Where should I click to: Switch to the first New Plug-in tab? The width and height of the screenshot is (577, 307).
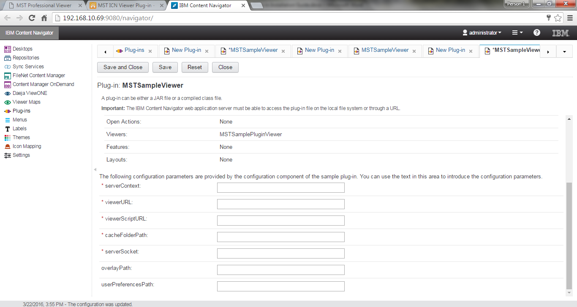click(x=186, y=50)
